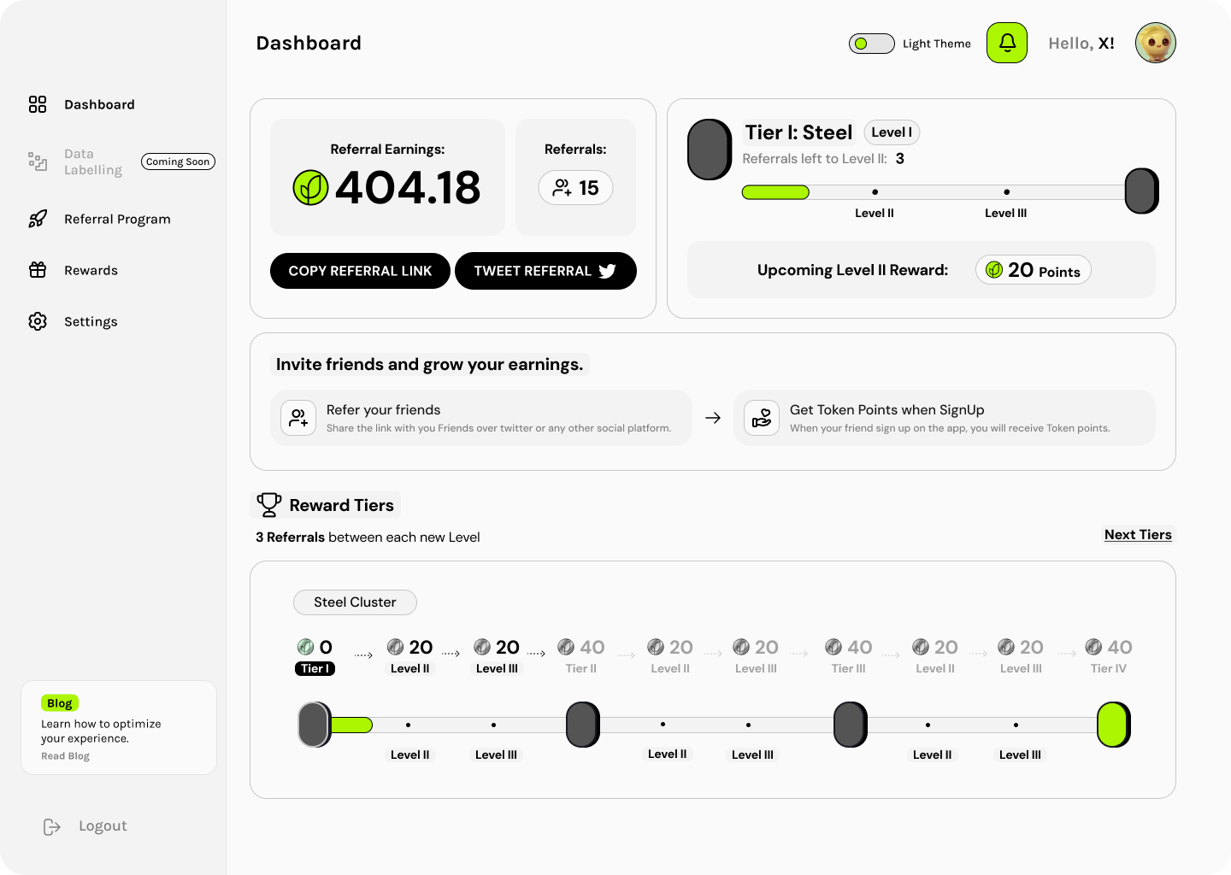Click the trophy icon next to Reward Tiers
1231x875 pixels.
tap(268, 504)
